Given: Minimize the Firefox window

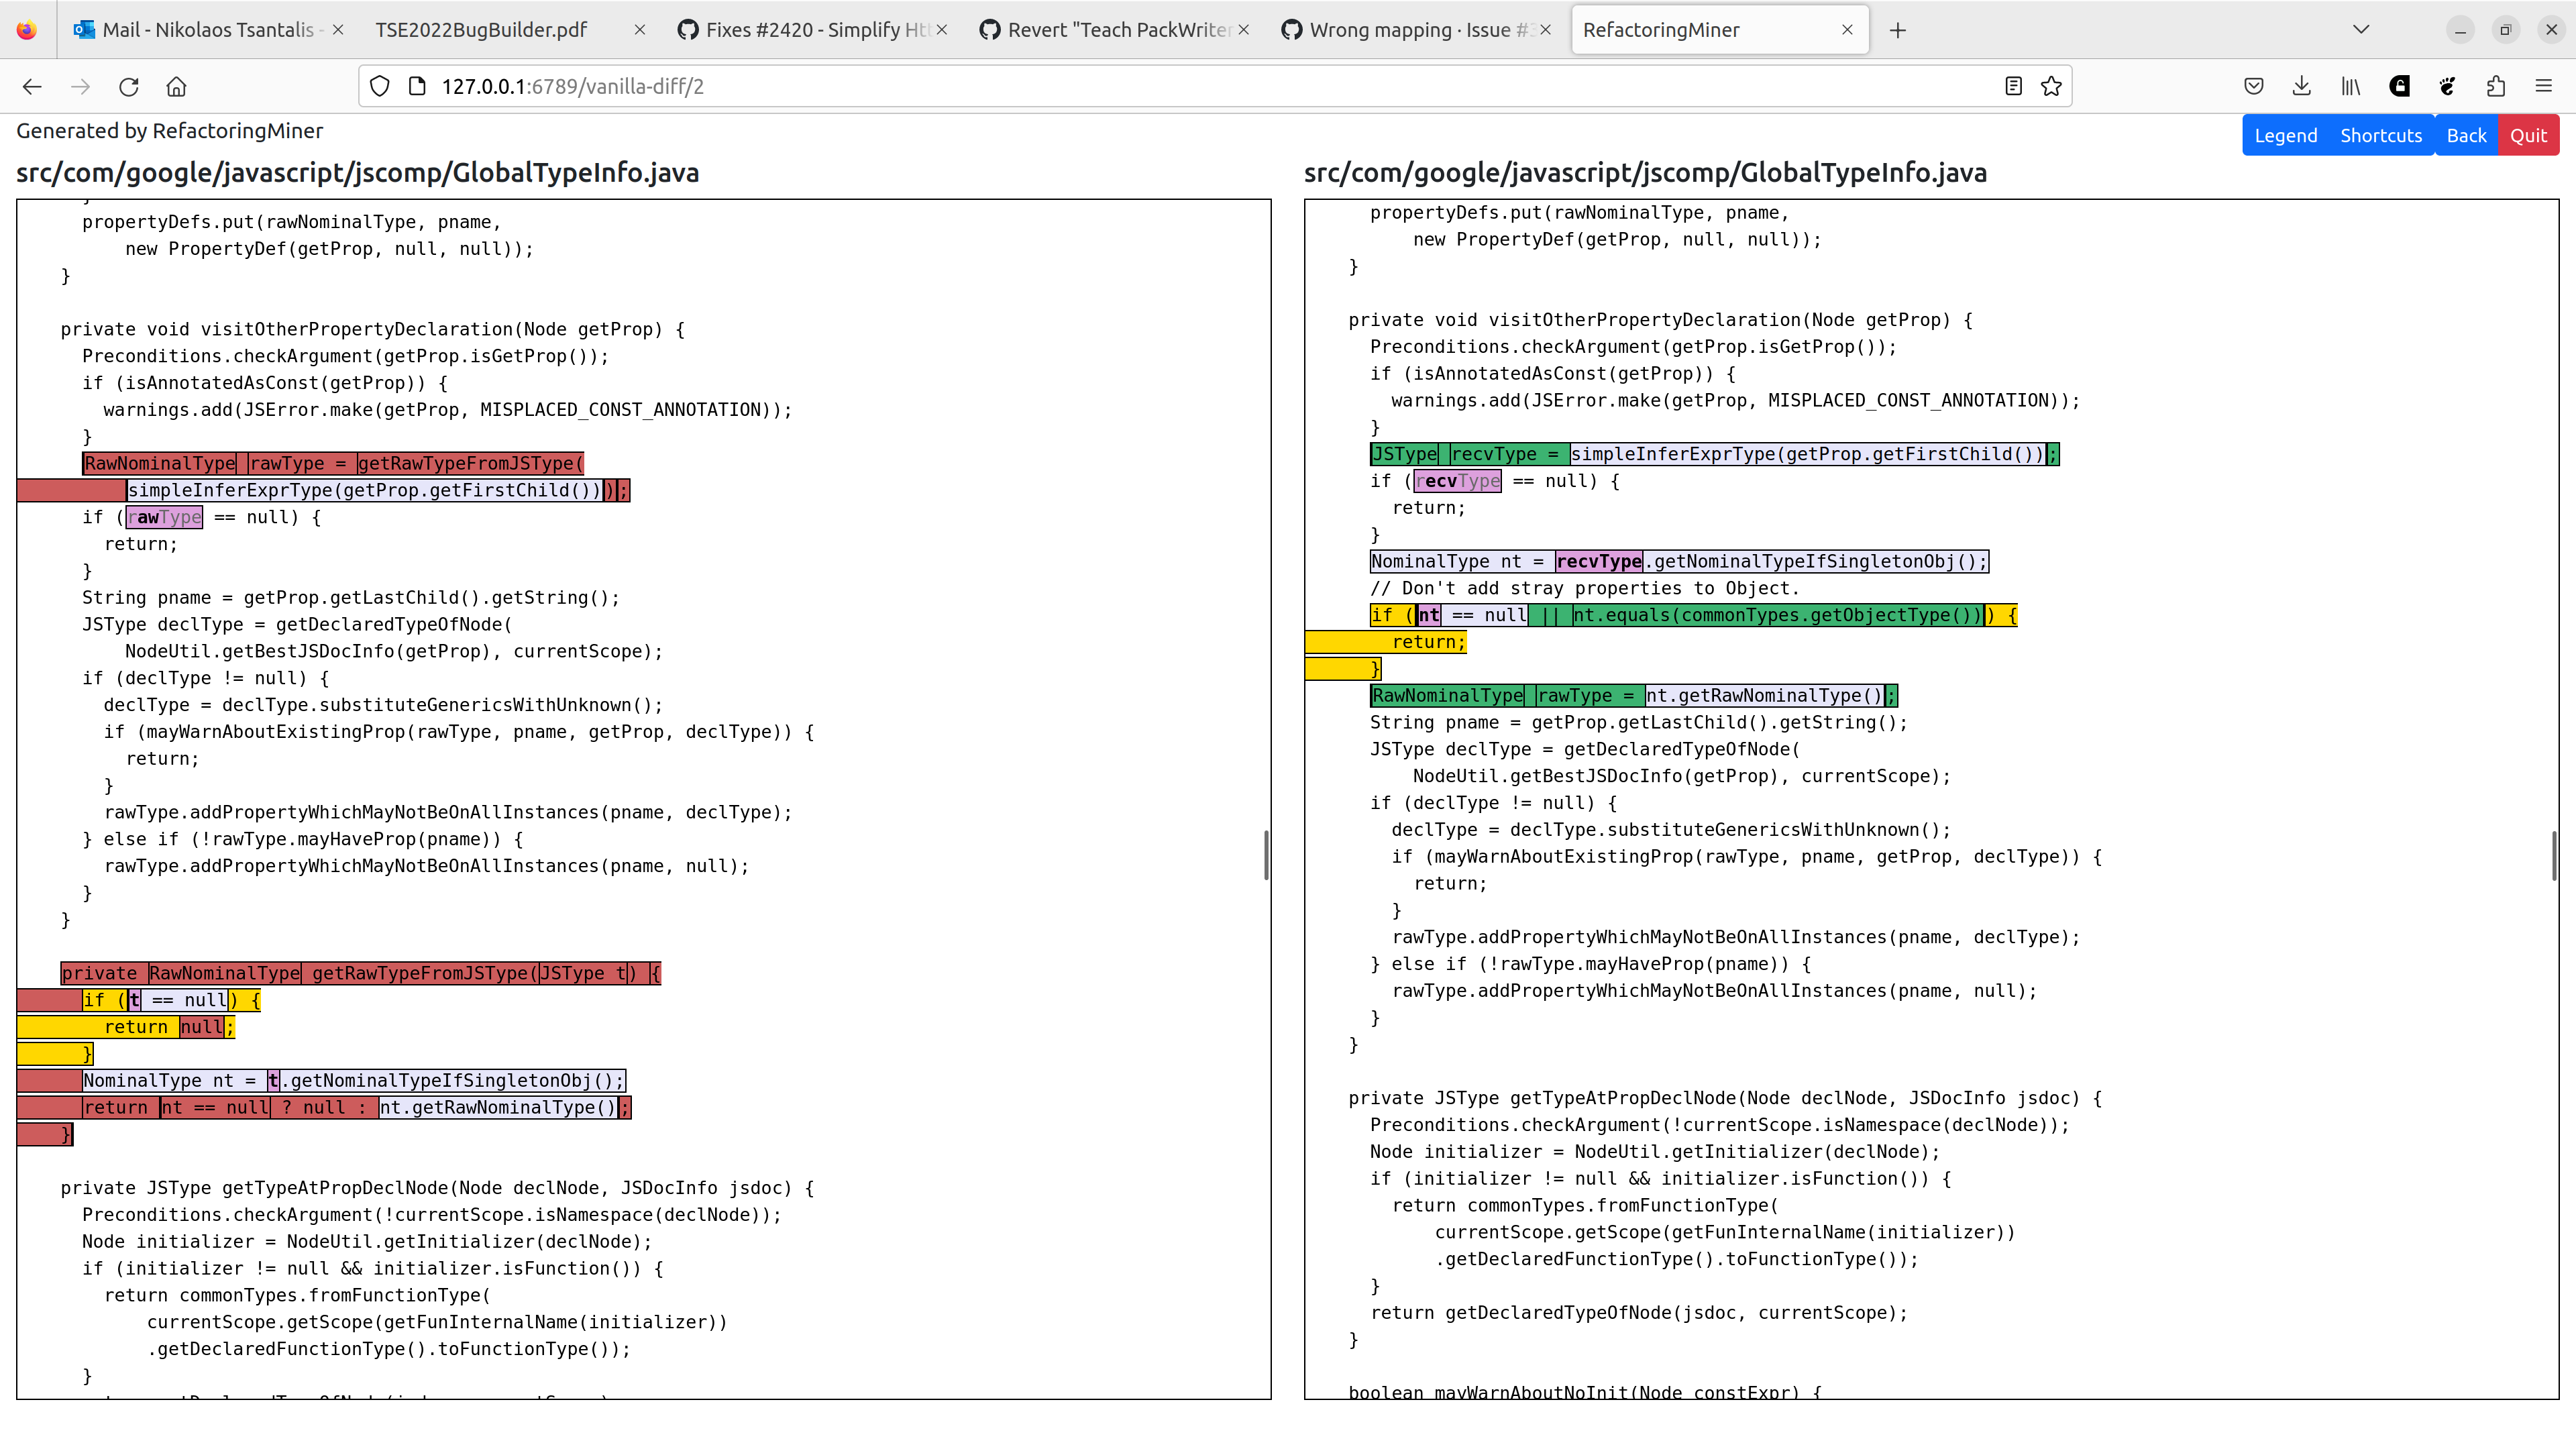Looking at the screenshot, I should point(2460,30).
